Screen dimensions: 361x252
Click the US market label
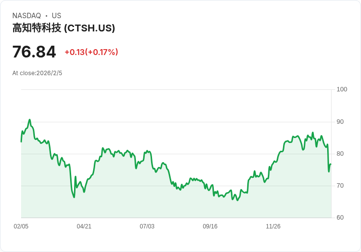[x=56, y=16]
